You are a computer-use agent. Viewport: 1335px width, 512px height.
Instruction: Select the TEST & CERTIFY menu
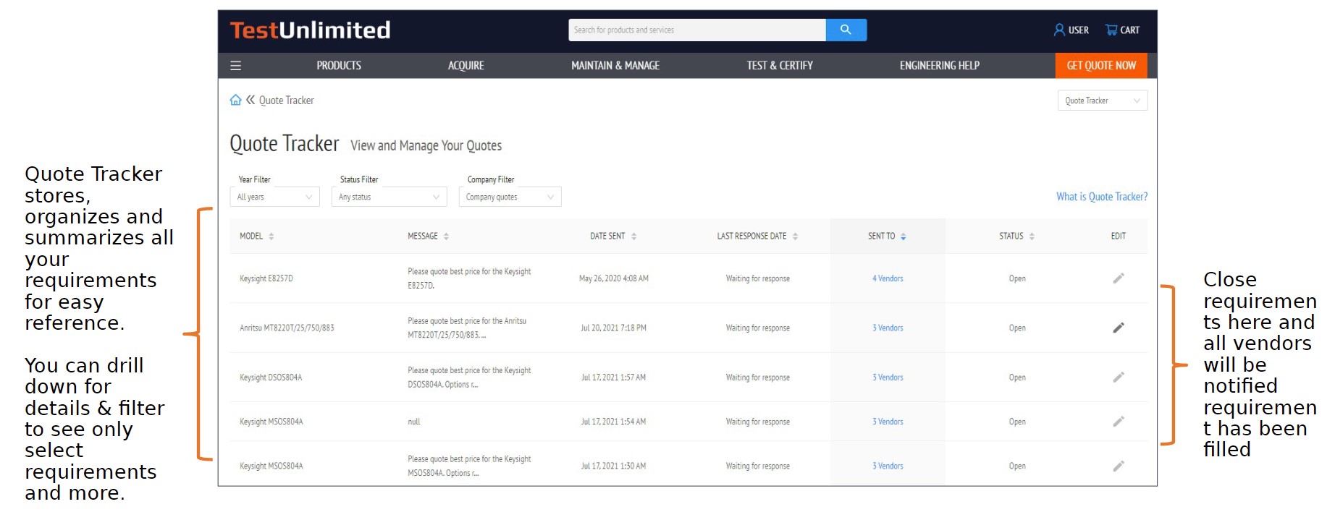click(x=779, y=66)
